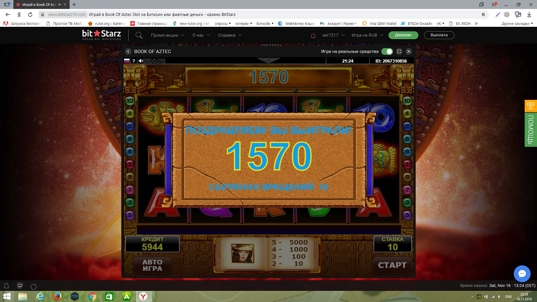The image size is (537, 302).
Task: Toggle real money game switch
Action: click(387, 52)
